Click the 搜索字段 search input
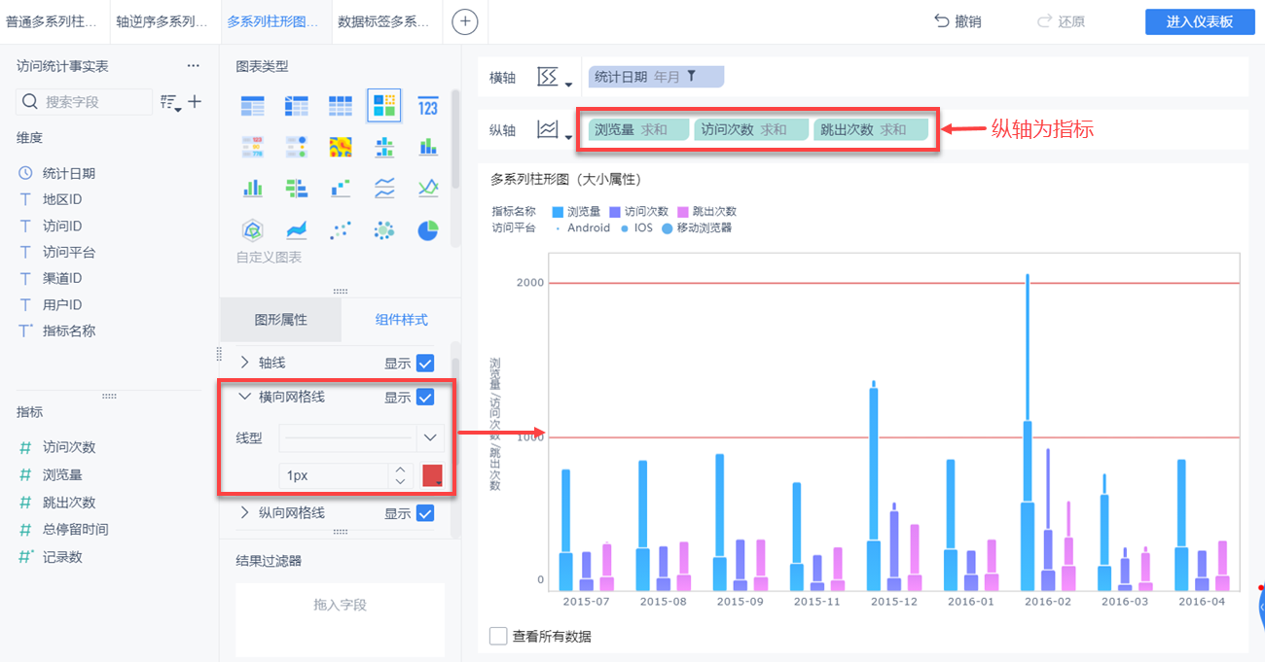The height and width of the screenshot is (662, 1265). click(x=85, y=101)
